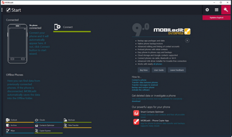Viewport: 232px width, 137px height.
Task: Minimize the MOBILedit window
Action: click(x=214, y=3)
